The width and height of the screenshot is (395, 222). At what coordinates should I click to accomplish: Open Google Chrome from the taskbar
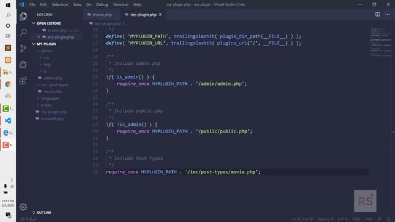click(x=8, y=84)
